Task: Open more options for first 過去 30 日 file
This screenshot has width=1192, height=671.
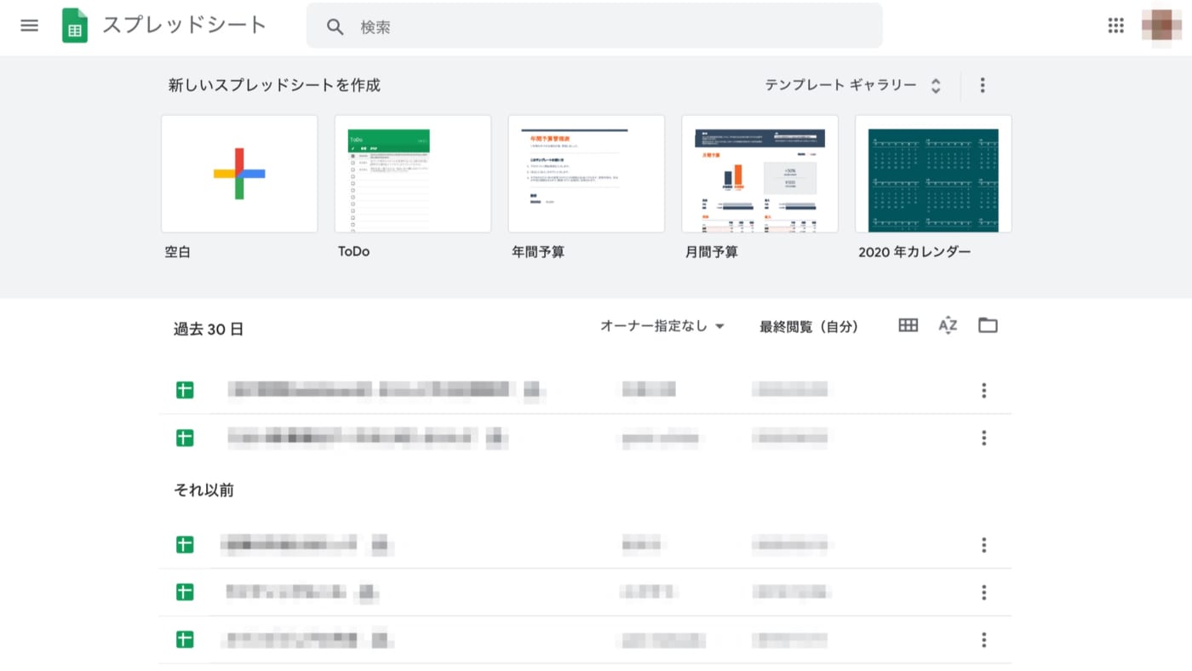Action: (x=983, y=391)
